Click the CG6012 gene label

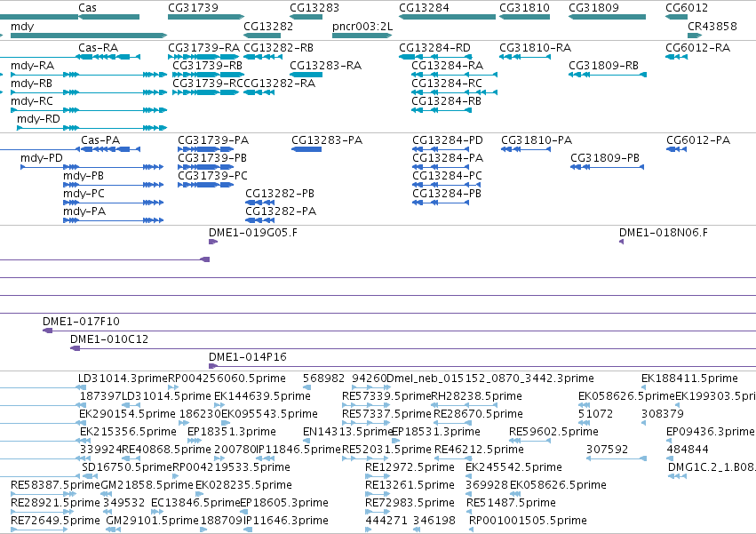tap(687, 8)
